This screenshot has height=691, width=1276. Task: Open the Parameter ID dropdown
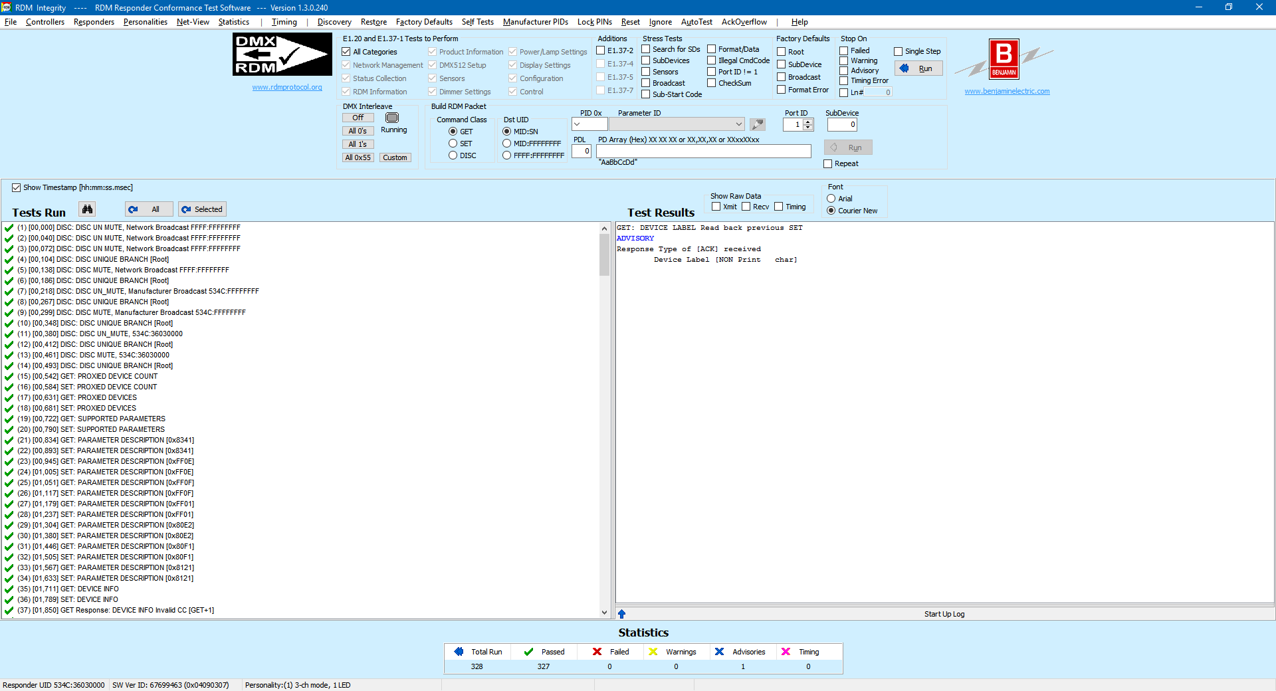(x=738, y=124)
